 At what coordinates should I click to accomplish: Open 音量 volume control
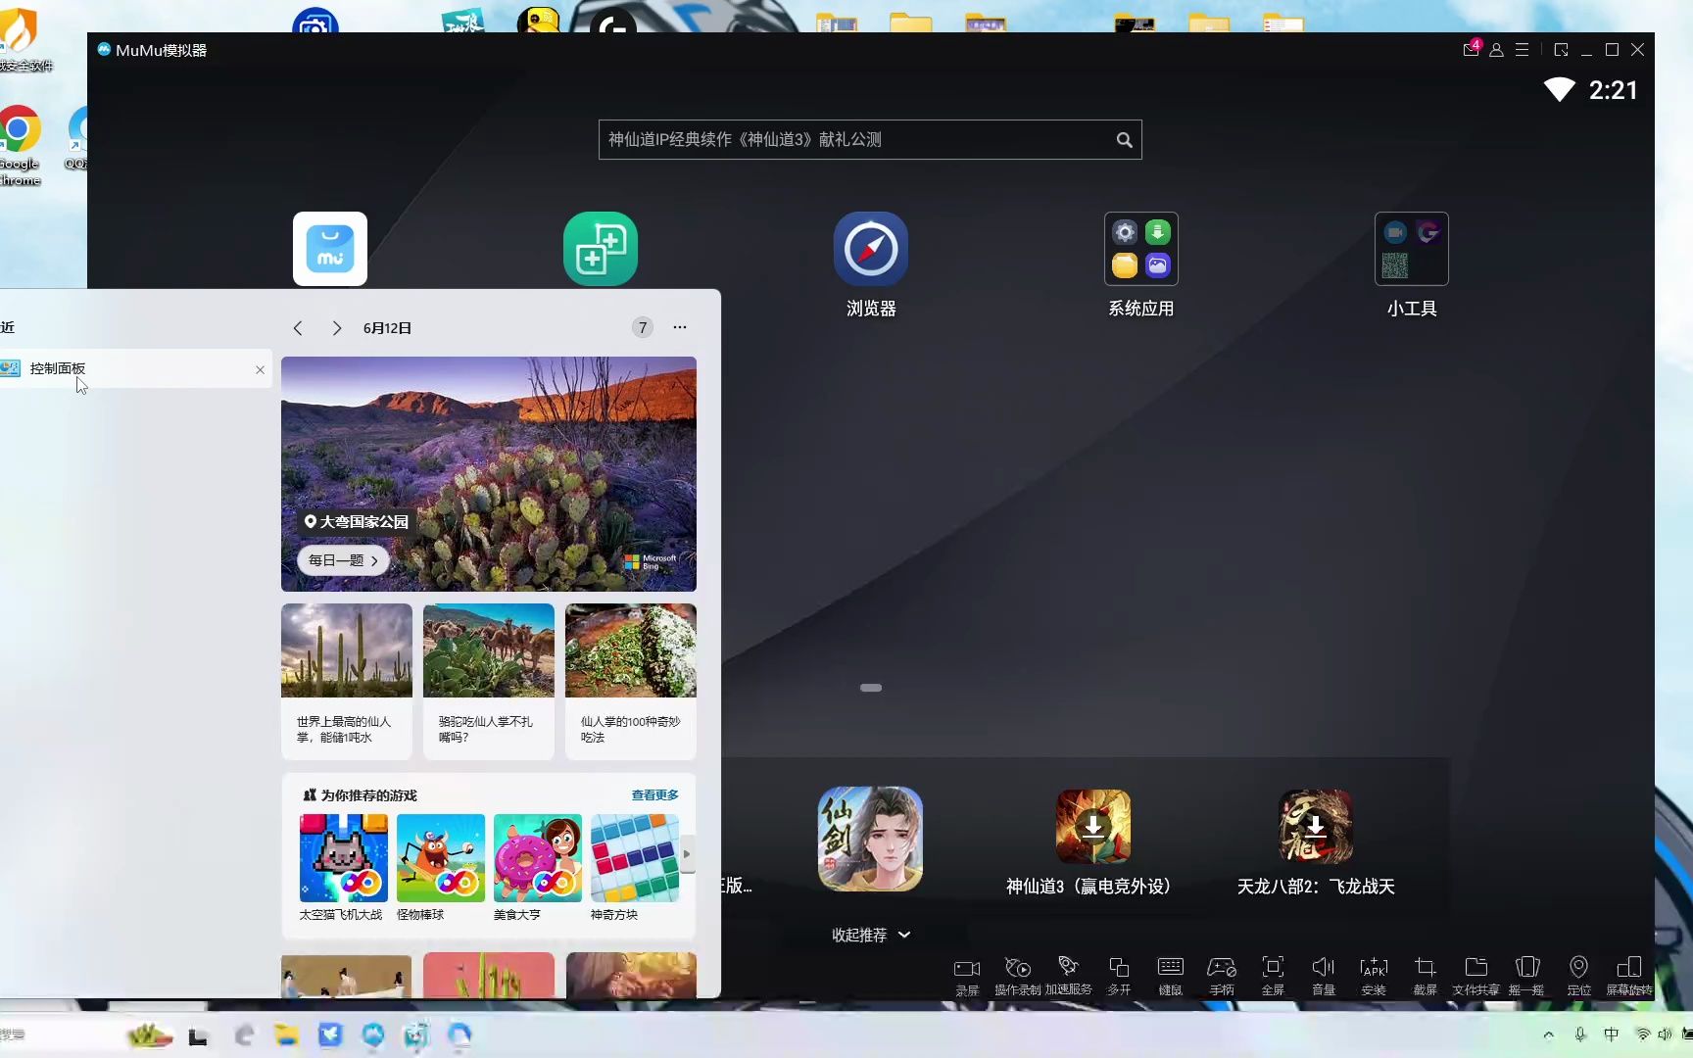(1324, 976)
